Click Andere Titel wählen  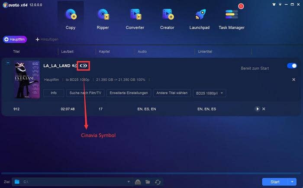172,93
